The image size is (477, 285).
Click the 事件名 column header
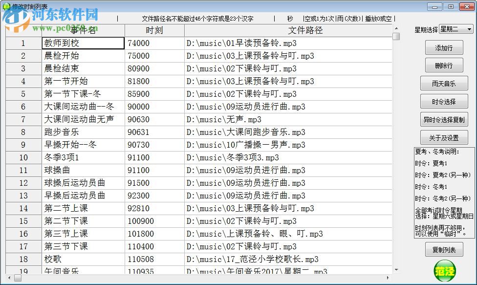coord(82,30)
